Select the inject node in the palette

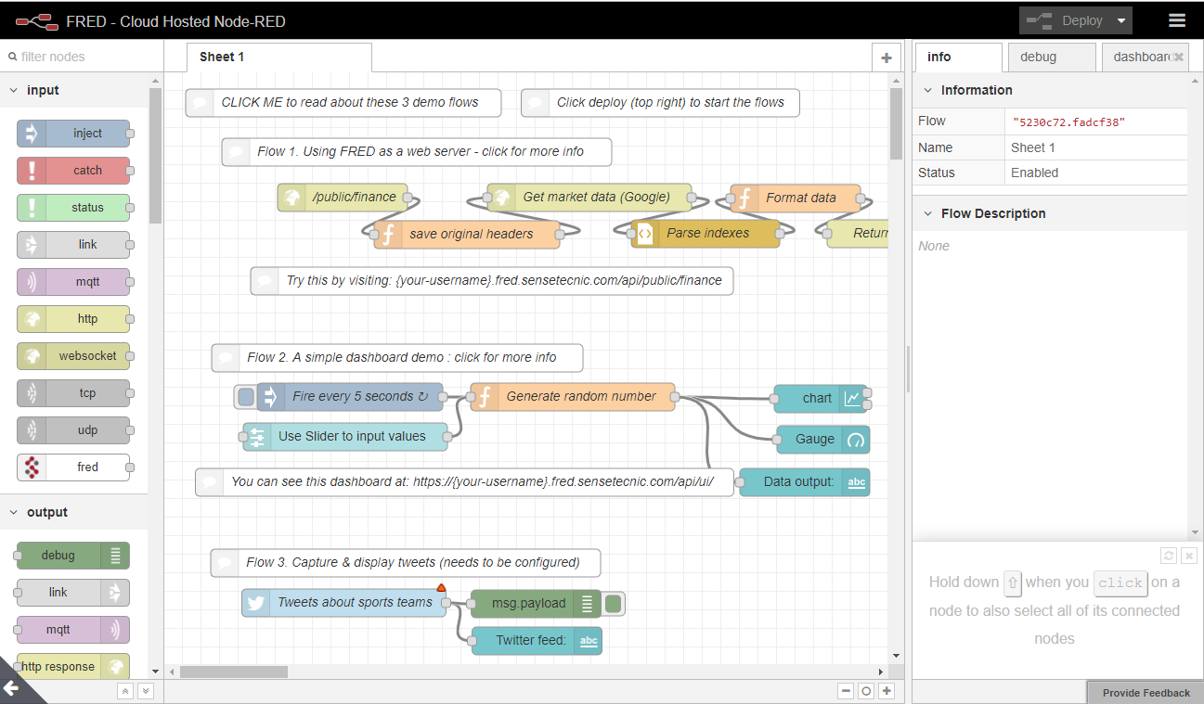click(73, 133)
